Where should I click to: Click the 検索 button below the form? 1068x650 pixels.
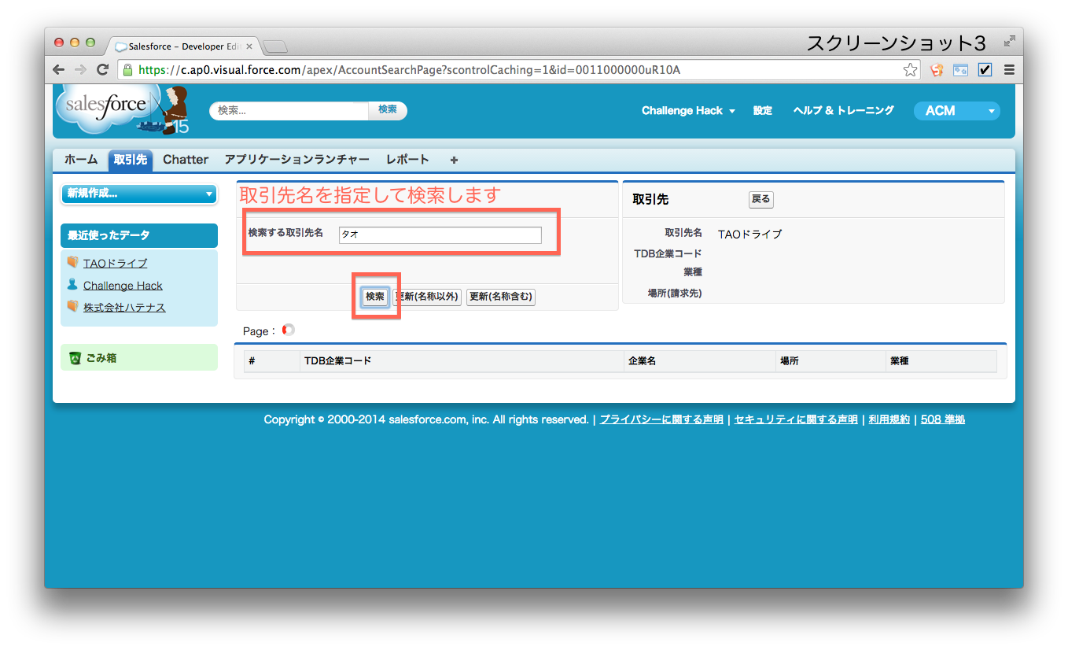coord(375,297)
